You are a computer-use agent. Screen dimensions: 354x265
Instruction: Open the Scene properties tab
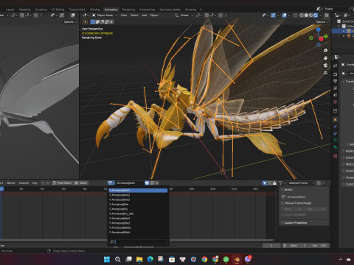[x=335, y=95]
